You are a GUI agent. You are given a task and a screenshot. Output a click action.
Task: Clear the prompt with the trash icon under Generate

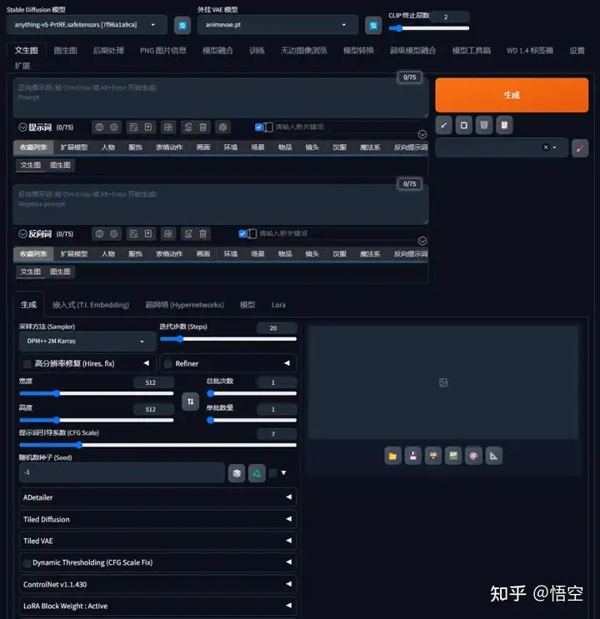(x=484, y=125)
